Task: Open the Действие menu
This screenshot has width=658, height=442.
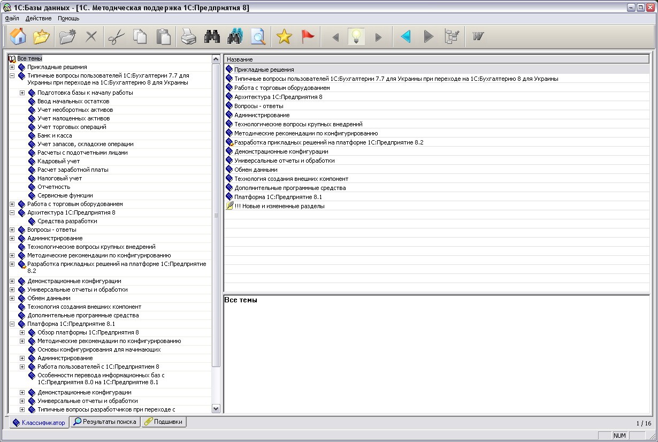Action: (x=39, y=18)
